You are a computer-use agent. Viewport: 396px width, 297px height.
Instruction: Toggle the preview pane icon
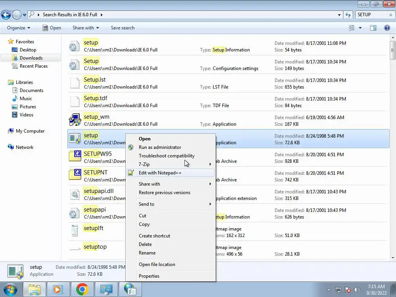click(373, 28)
